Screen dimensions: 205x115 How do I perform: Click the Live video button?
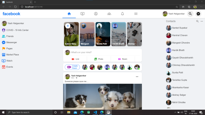click(x=75, y=59)
